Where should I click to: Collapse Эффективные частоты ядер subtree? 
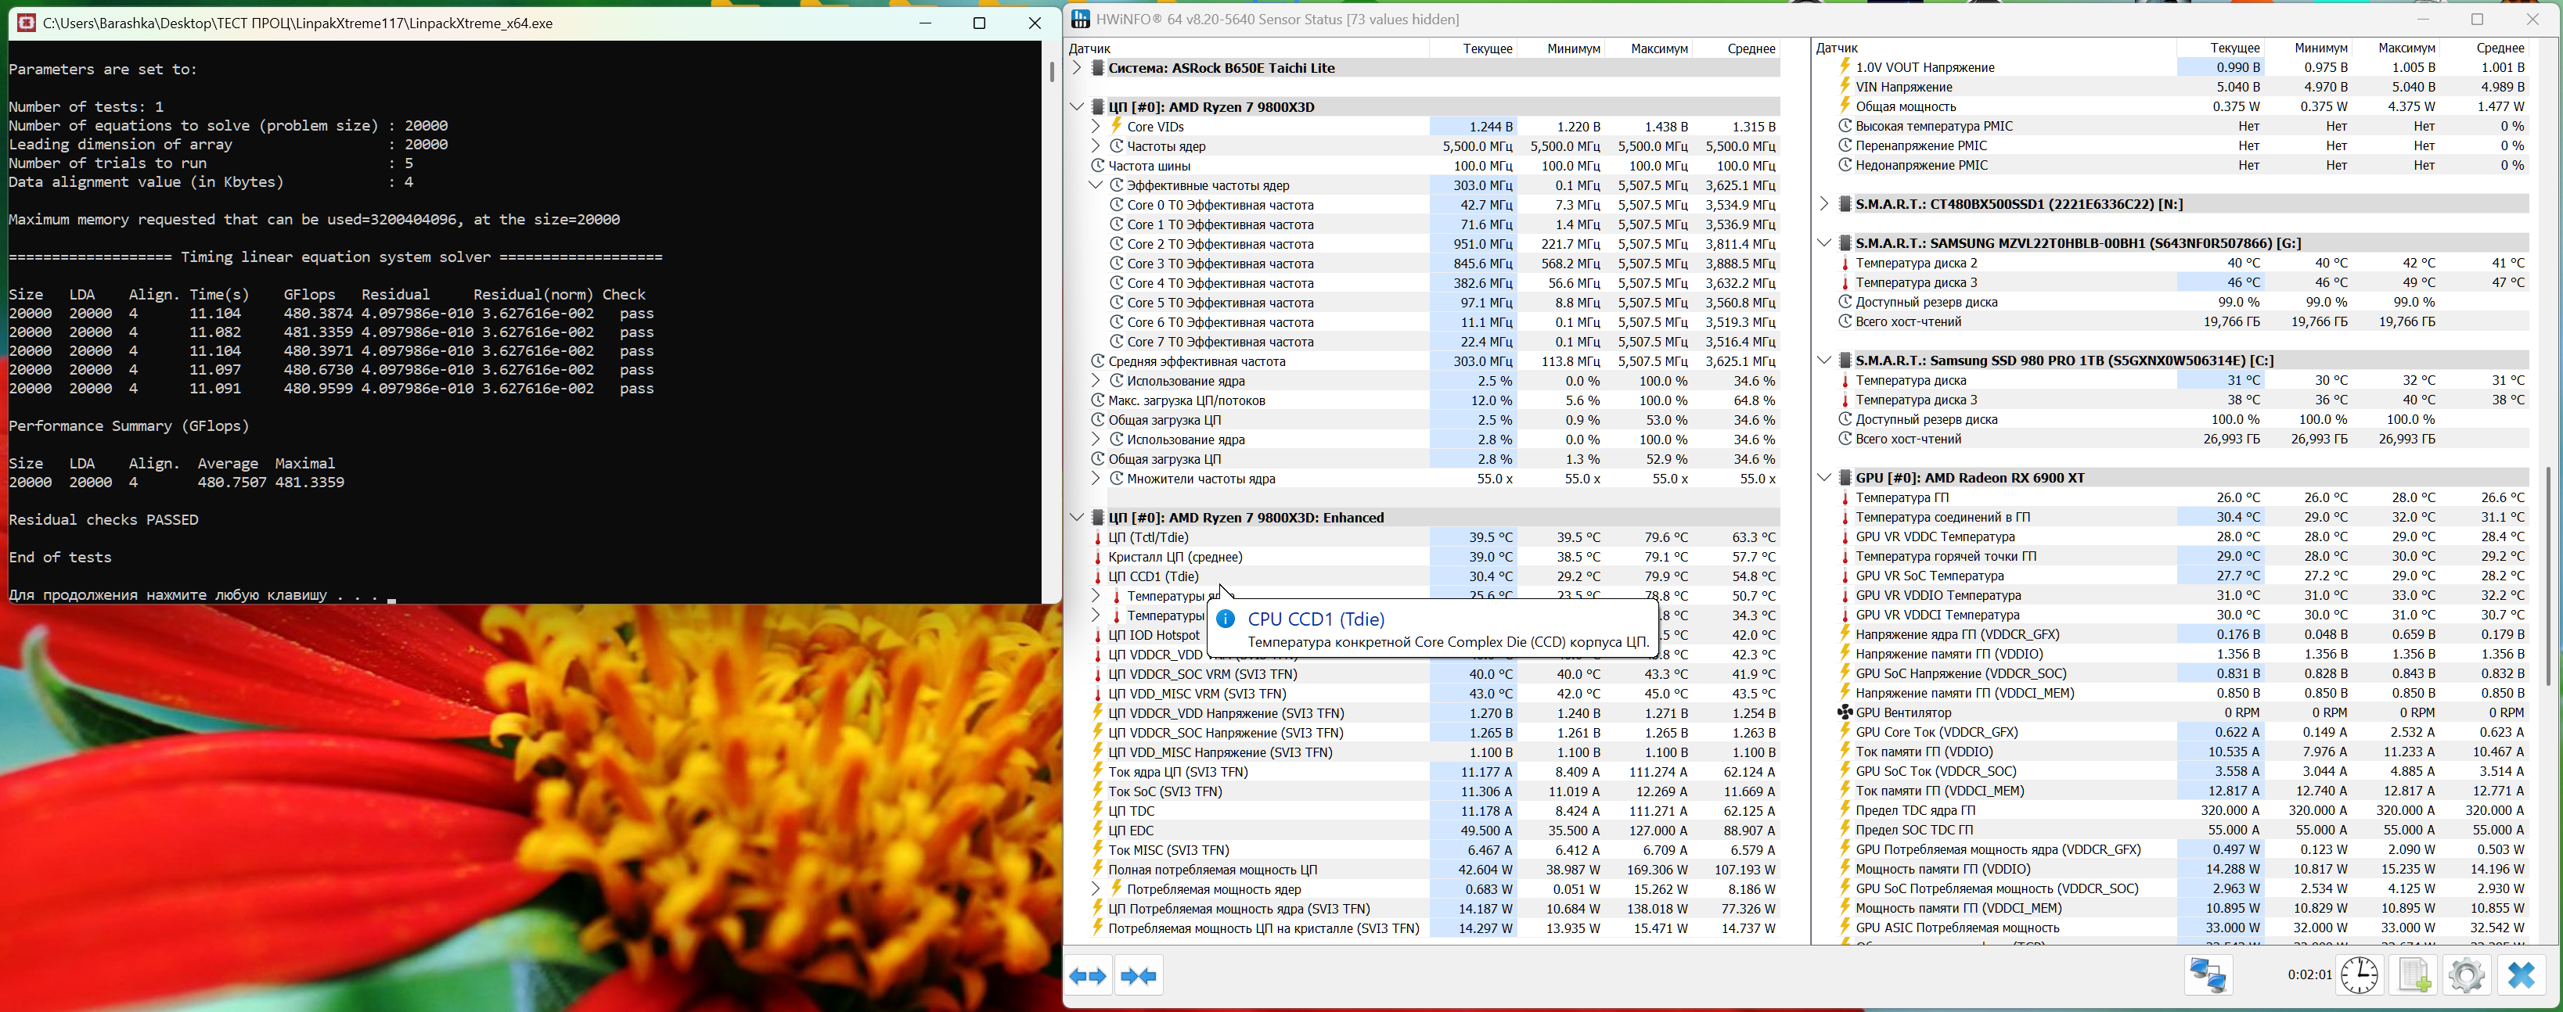pos(1096,185)
